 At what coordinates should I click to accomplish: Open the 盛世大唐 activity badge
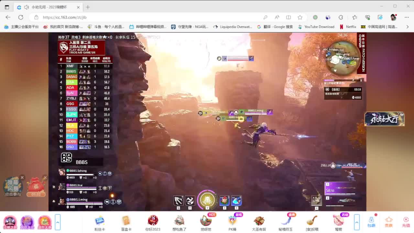tap(45, 222)
